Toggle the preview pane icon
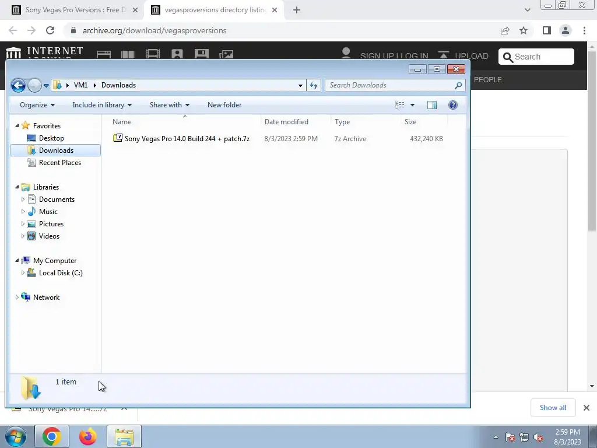This screenshot has width=597, height=448. pos(432,105)
